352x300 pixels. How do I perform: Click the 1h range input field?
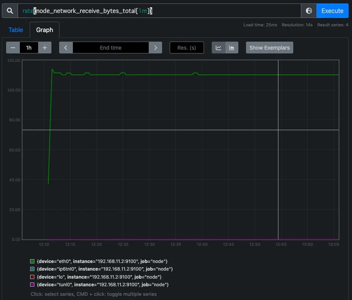[29, 48]
